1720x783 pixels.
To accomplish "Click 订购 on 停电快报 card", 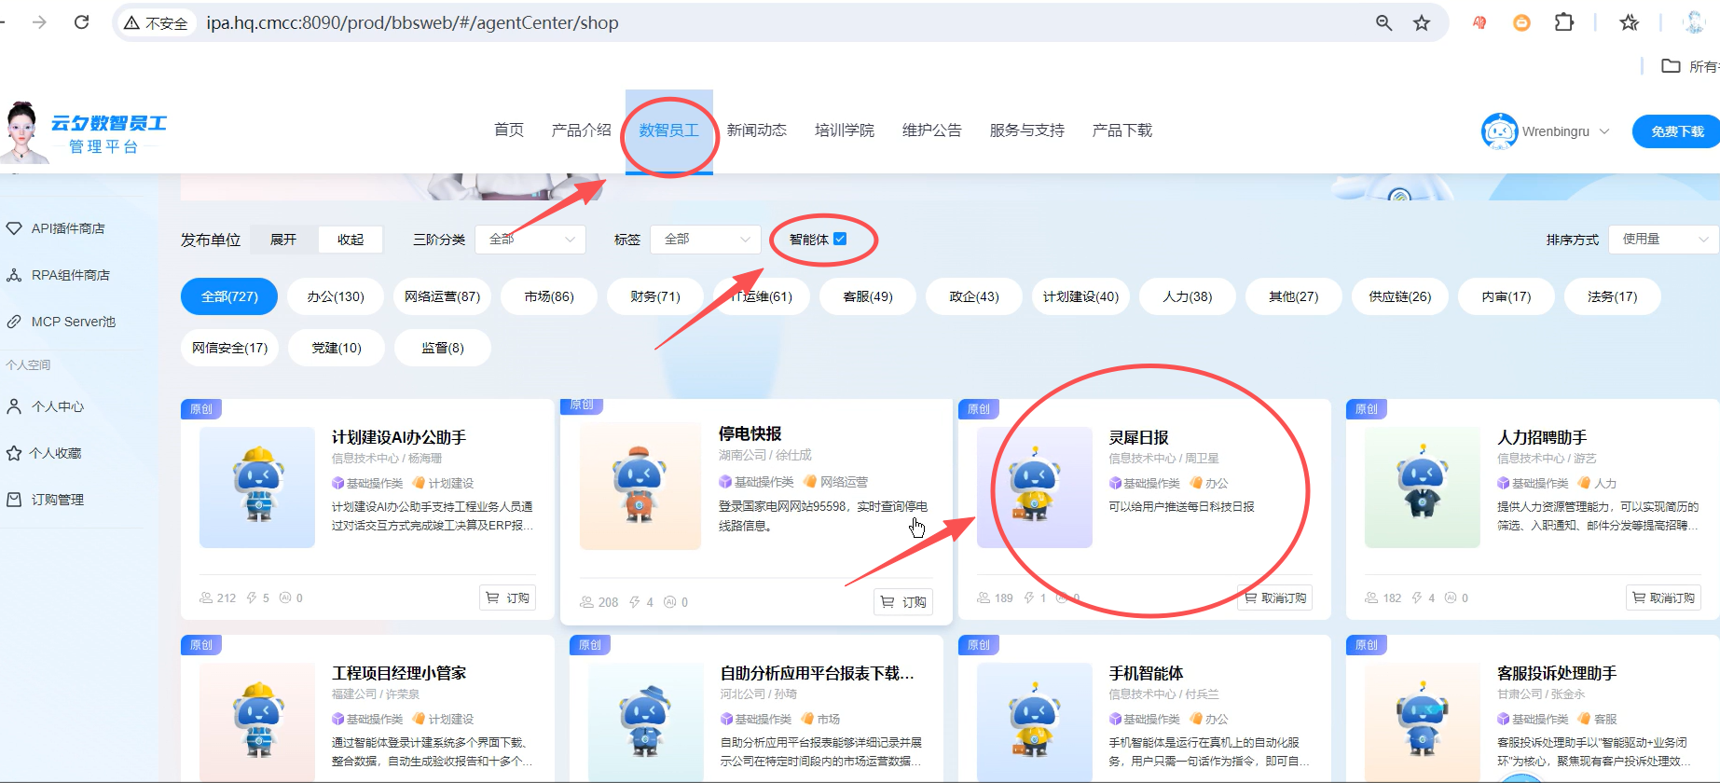I will point(903,602).
